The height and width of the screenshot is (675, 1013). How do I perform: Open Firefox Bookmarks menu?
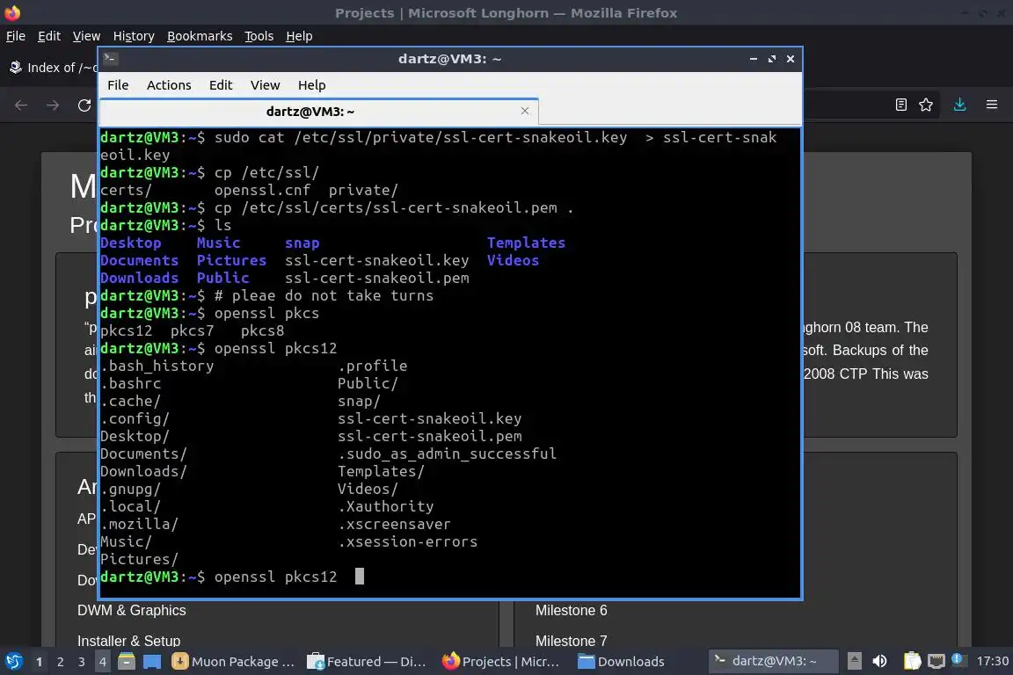point(200,36)
